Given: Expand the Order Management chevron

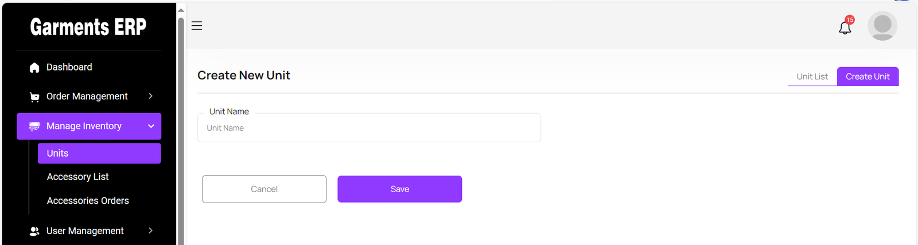Looking at the screenshot, I should (x=150, y=96).
